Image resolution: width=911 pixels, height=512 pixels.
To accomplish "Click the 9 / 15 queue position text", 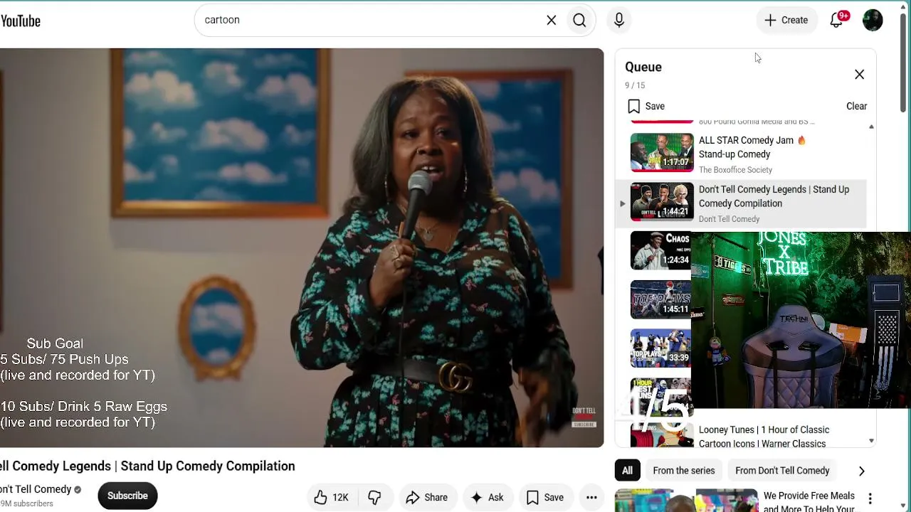I will click(x=635, y=85).
